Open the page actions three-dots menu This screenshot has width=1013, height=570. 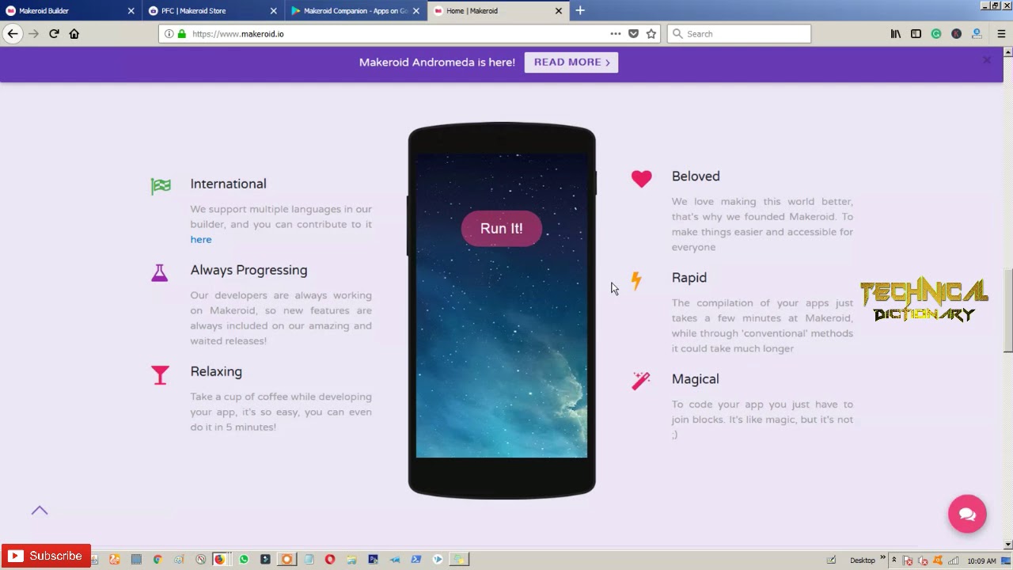(615, 34)
